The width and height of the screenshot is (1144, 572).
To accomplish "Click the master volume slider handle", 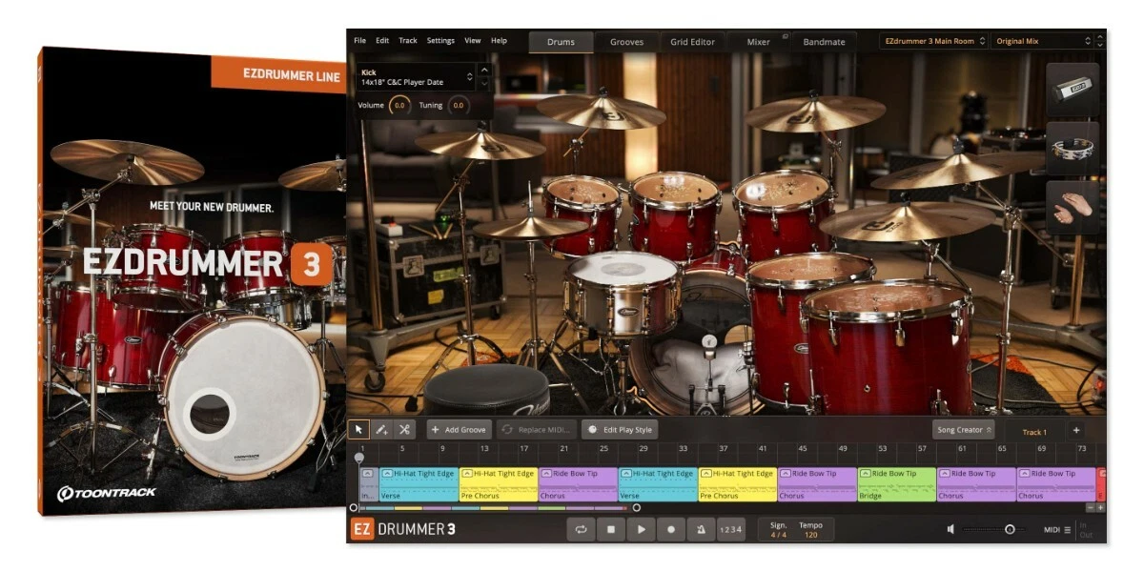I will [1010, 529].
